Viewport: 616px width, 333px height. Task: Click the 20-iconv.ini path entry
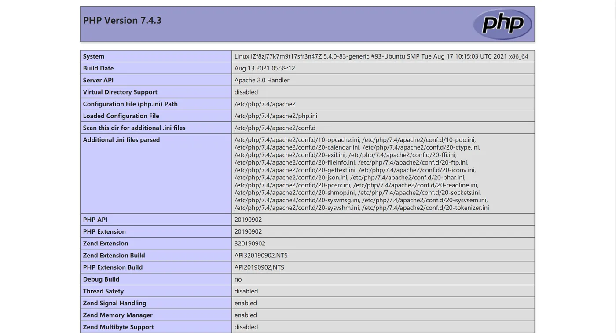coord(417,170)
